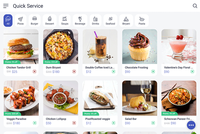Open the hamburger menu icon
Screen dimensions: 200x134
pyautogui.click(x=6, y=6)
